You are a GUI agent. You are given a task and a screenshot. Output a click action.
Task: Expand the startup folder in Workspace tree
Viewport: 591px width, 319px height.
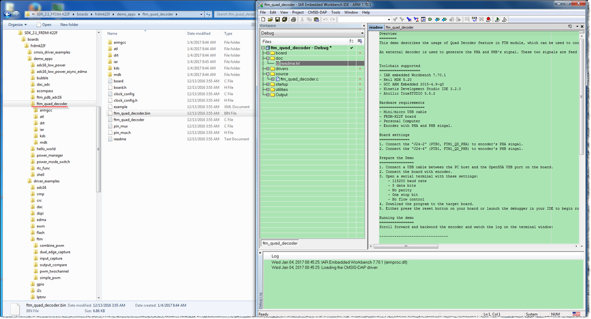(268, 85)
